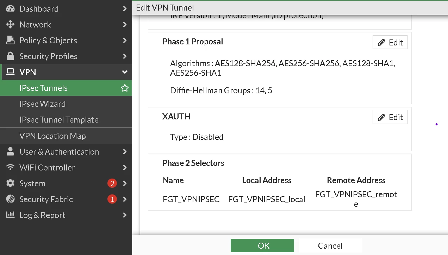The height and width of the screenshot is (255, 448).
Task: Click the VPN laptop icon
Action: (x=11, y=72)
